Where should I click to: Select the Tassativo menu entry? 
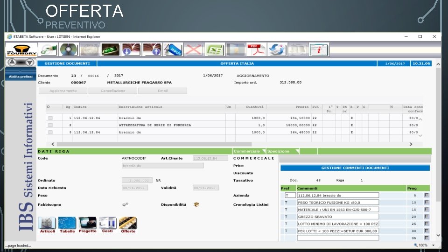click(243, 181)
